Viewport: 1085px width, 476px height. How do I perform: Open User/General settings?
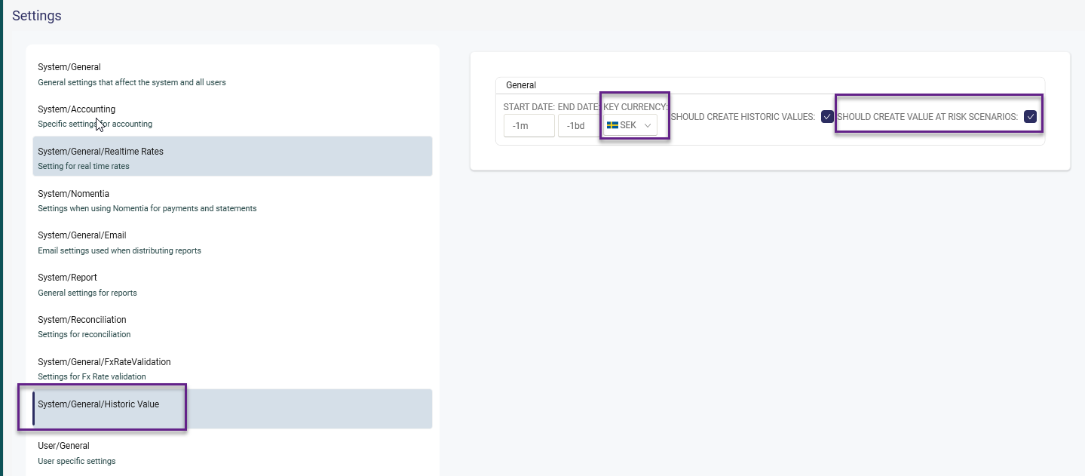point(63,446)
